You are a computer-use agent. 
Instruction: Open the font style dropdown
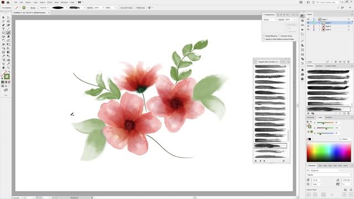(x=330, y=175)
